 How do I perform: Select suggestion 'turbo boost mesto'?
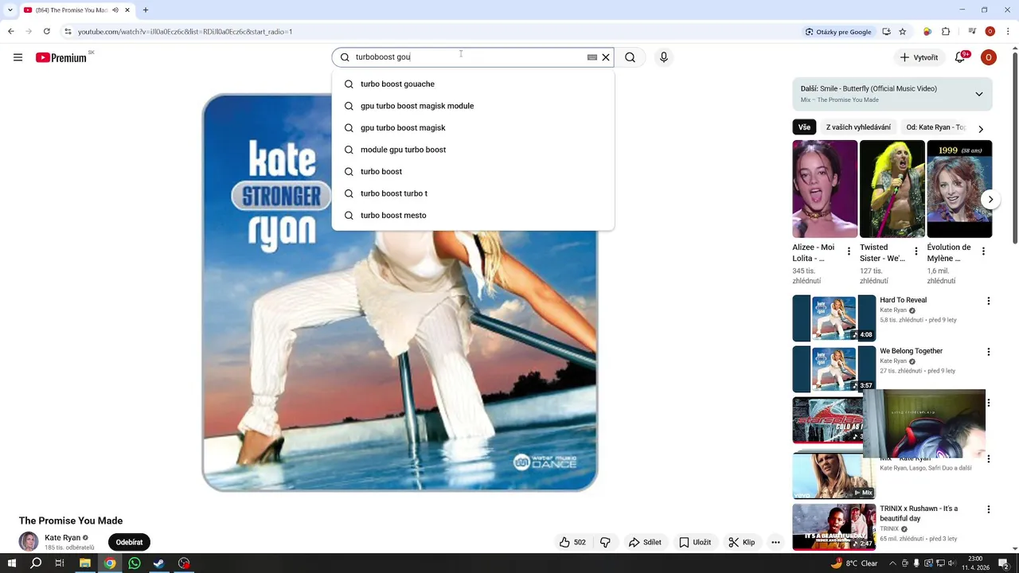(x=473, y=215)
